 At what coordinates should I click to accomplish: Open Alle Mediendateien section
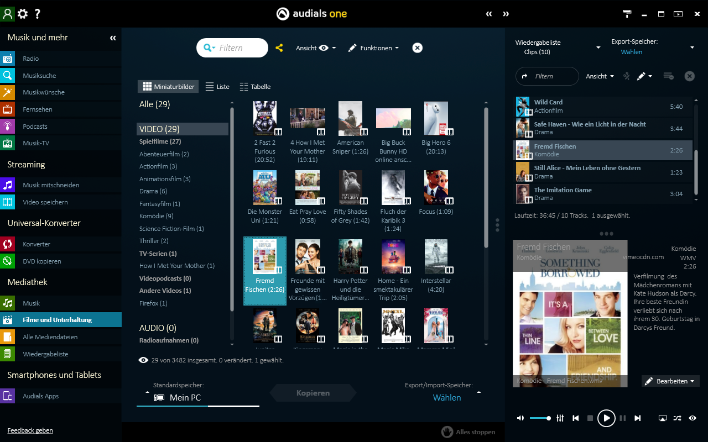coord(61,337)
